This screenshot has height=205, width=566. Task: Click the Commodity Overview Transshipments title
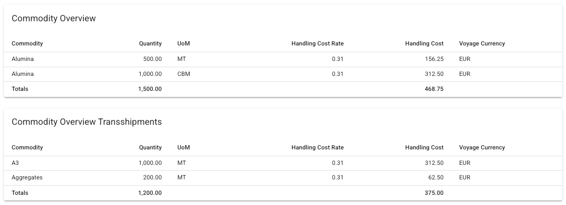tap(87, 122)
